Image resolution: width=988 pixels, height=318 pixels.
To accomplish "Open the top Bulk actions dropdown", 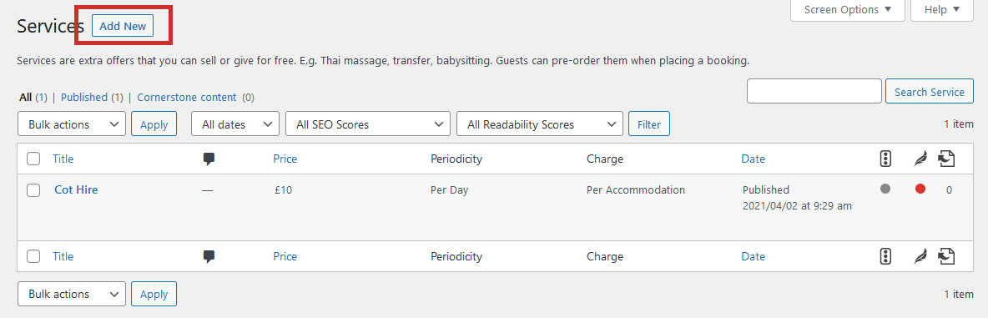I will pyautogui.click(x=72, y=124).
